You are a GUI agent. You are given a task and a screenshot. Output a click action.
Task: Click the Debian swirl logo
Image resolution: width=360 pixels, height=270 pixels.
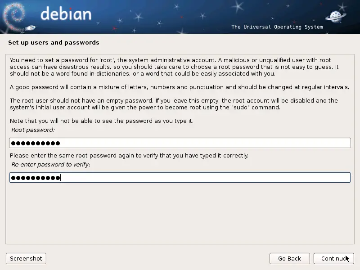pos(14,17)
